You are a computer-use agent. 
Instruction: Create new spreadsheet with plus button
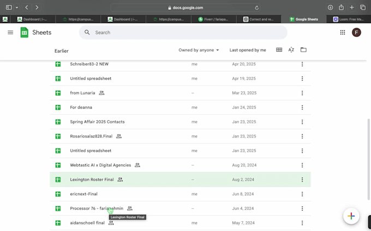click(x=351, y=216)
